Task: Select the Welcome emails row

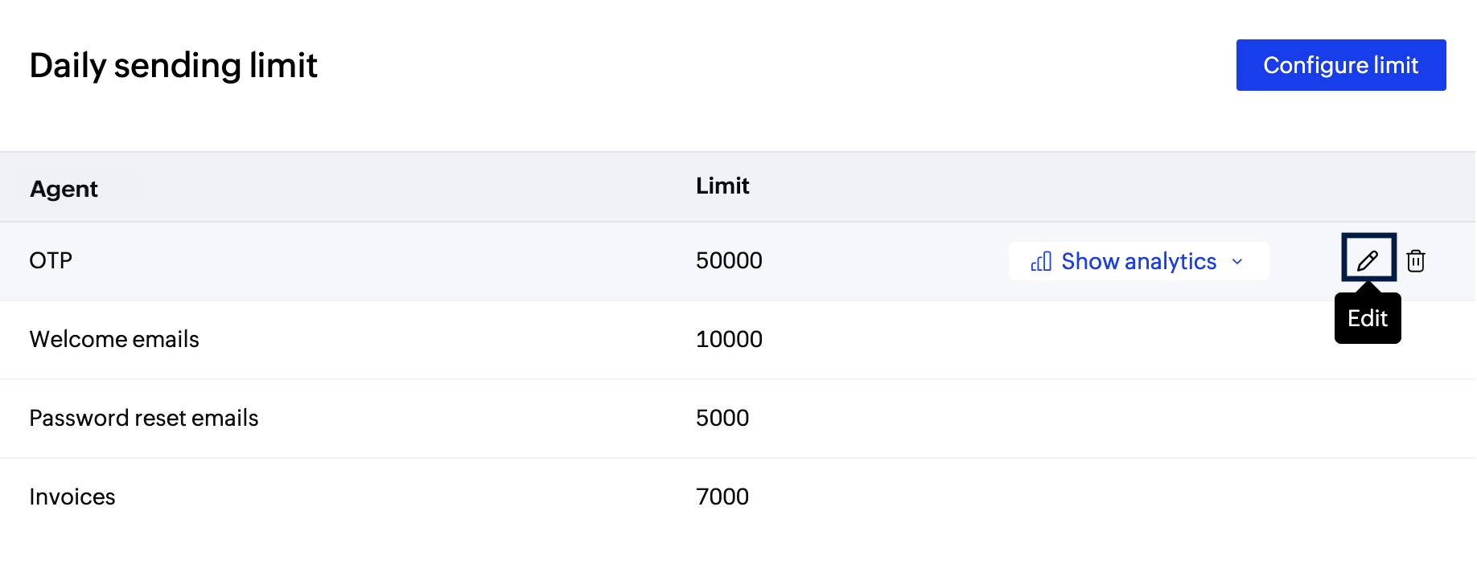Action: 113,339
